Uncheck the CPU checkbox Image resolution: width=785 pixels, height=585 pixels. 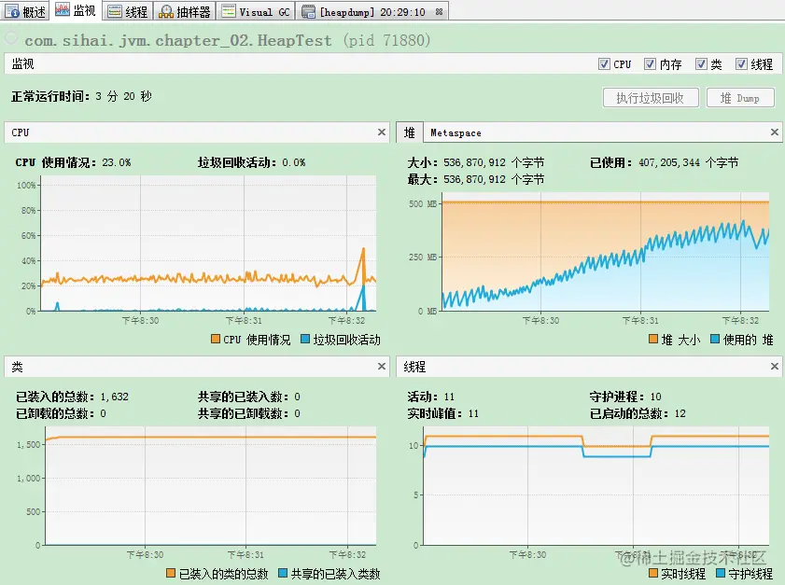coord(604,64)
